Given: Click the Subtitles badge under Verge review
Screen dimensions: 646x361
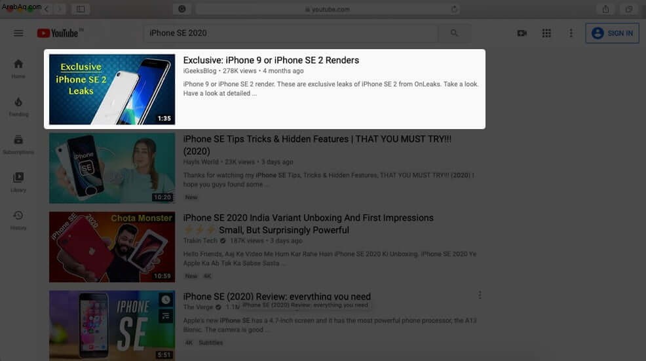Looking at the screenshot, I should (x=210, y=343).
